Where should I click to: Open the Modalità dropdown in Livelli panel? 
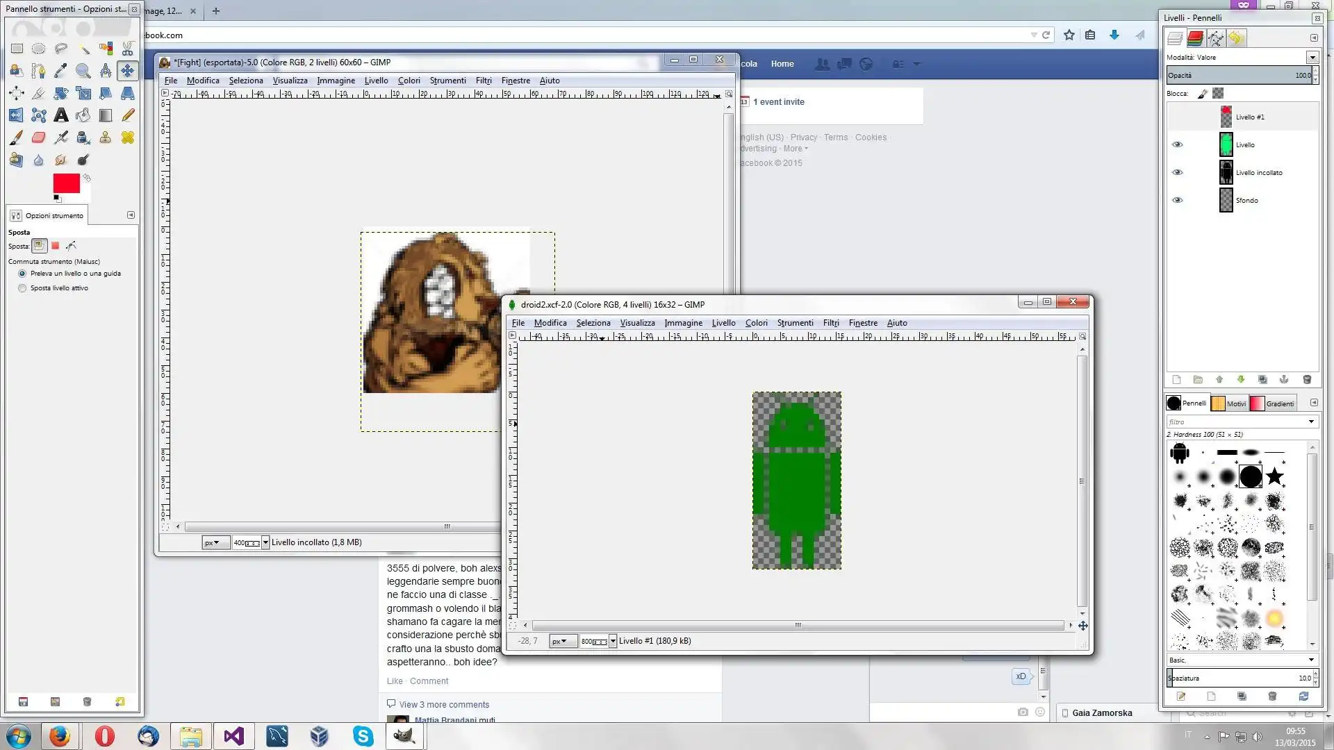1312,57
